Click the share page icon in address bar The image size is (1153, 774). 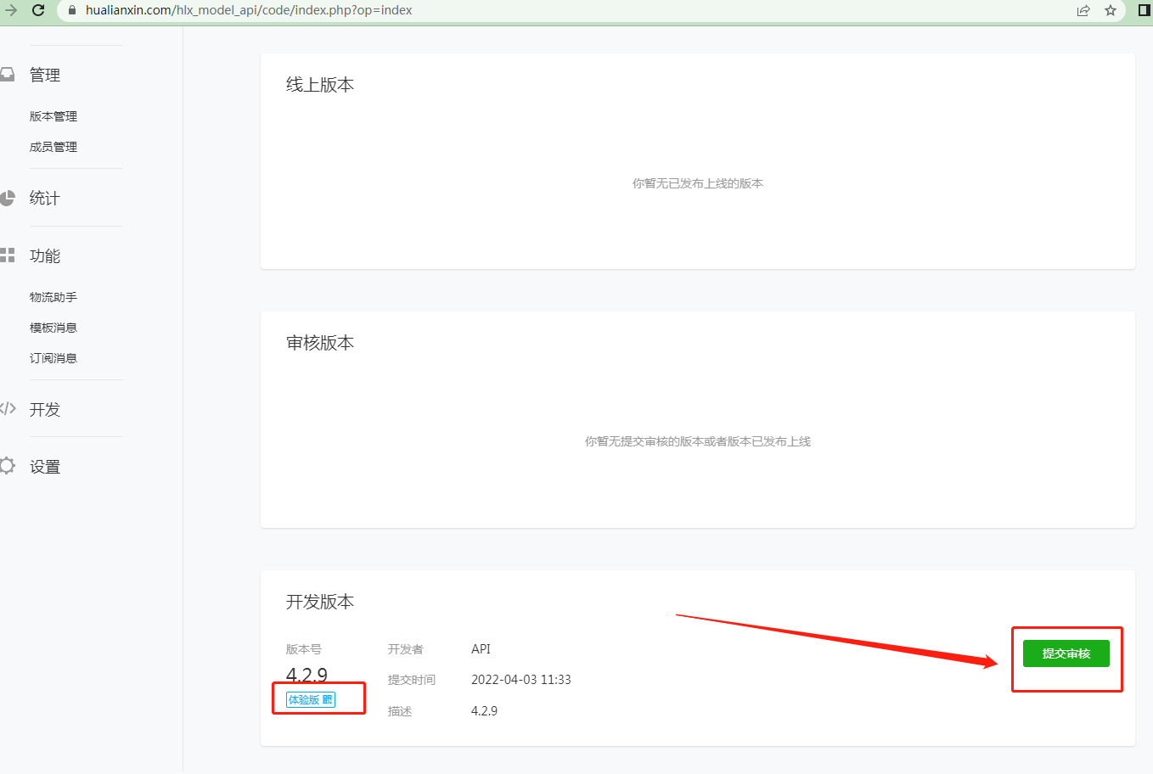1083,10
